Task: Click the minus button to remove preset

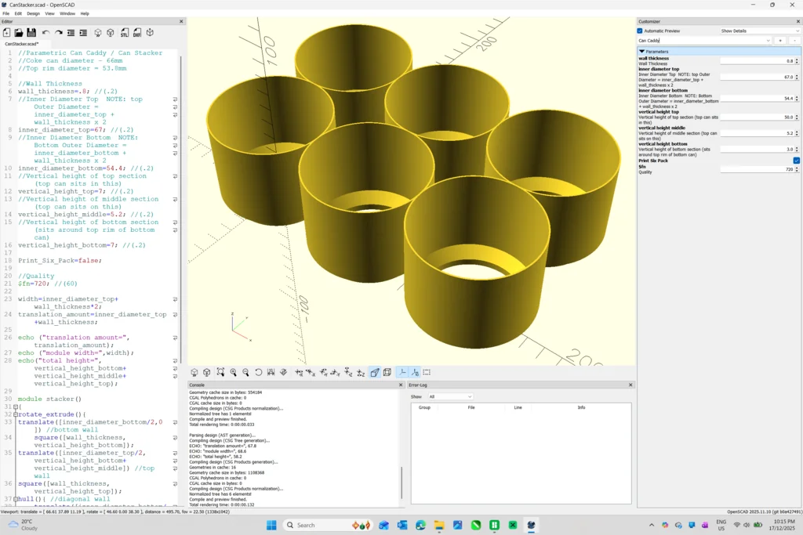Action: tap(794, 41)
